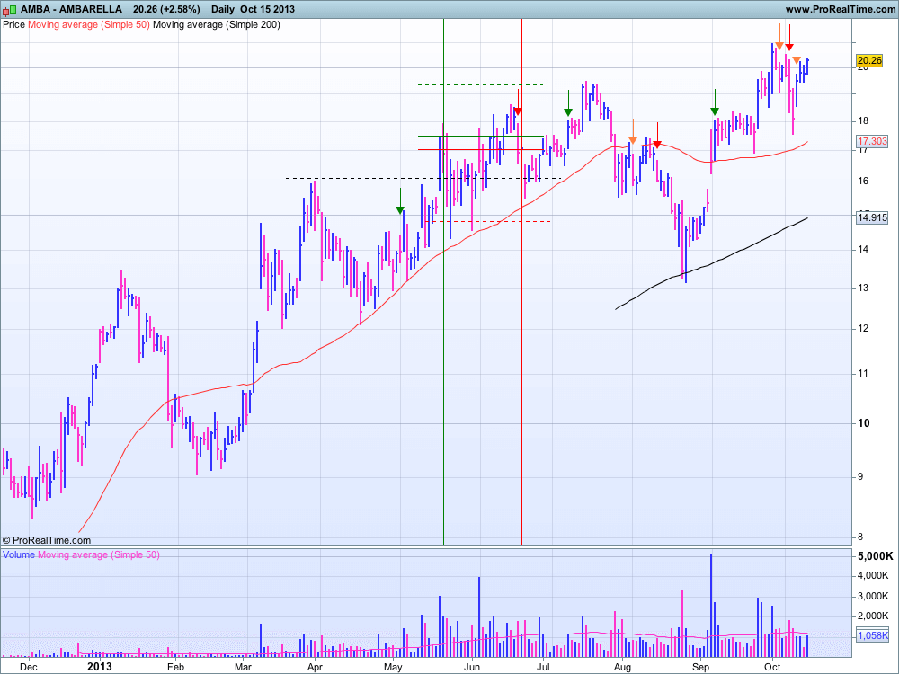899x674 pixels.
Task: Click the 17.303 moving average value tag
Action: point(872,141)
